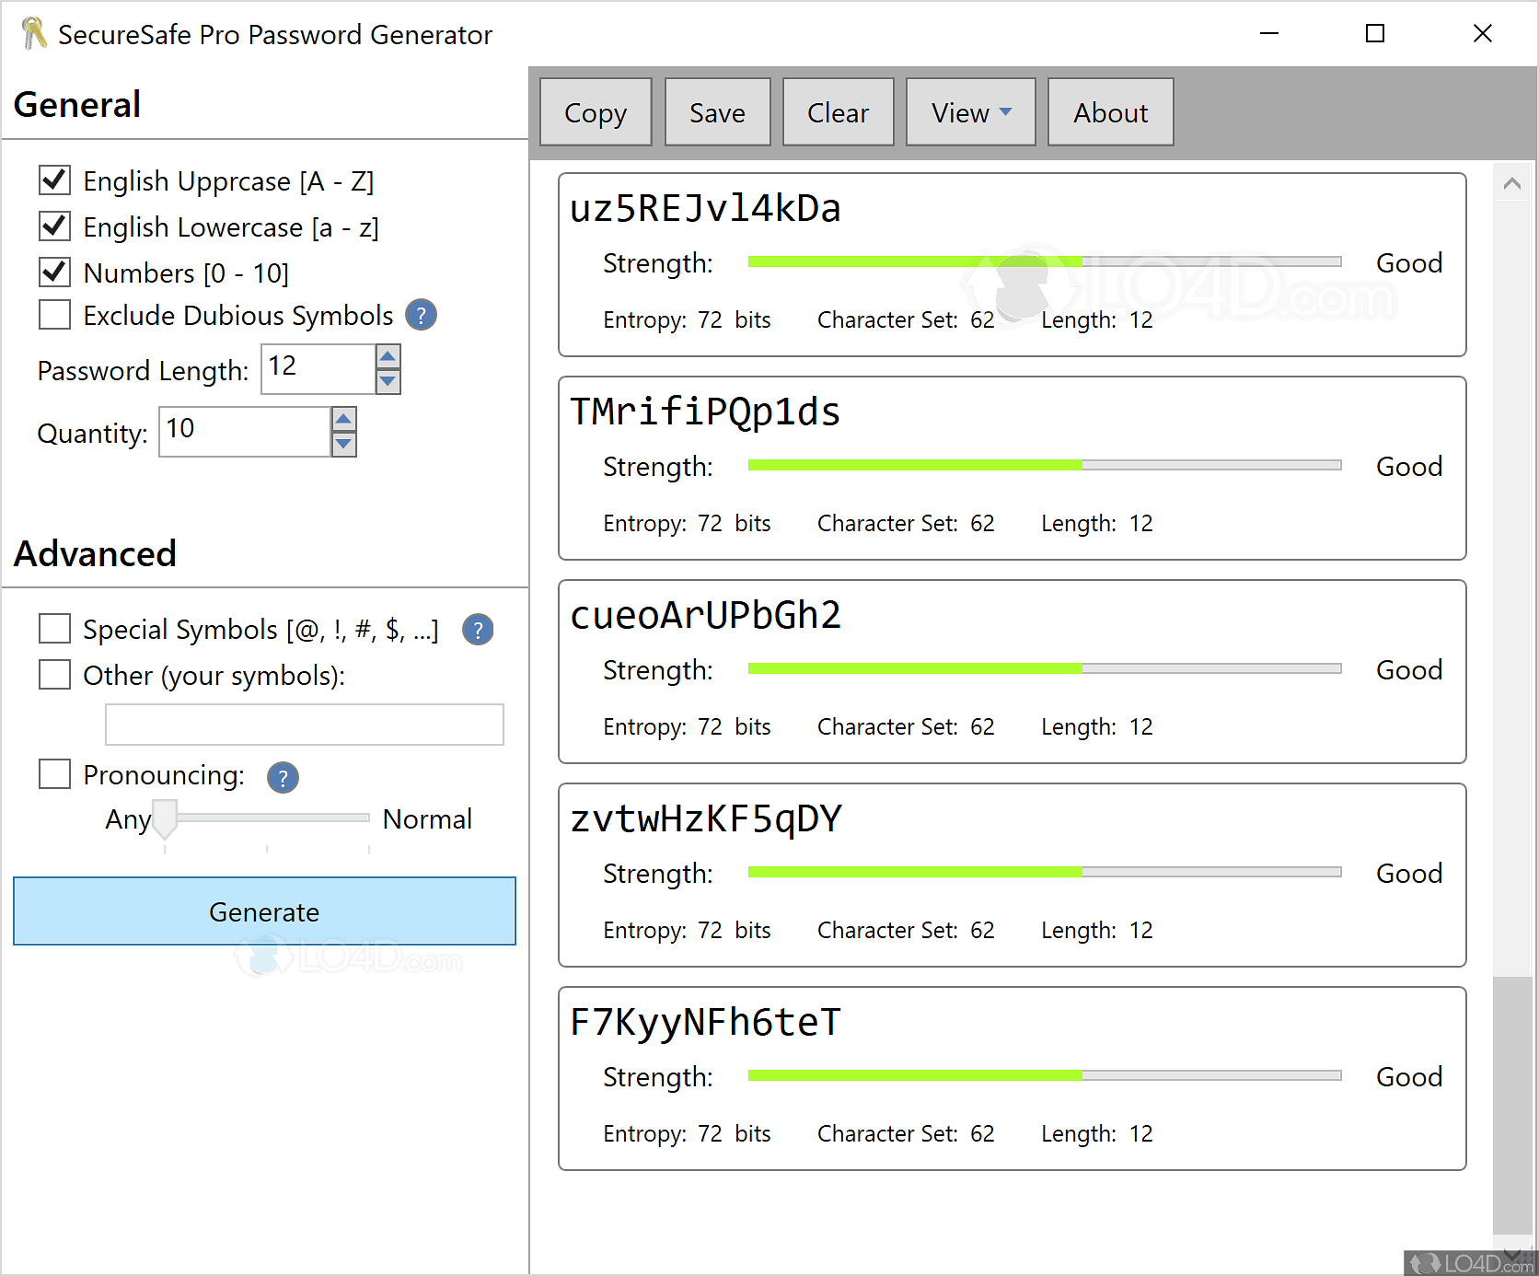
Task: Enable Exclude Dubious Symbols checkbox
Action: 55,315
